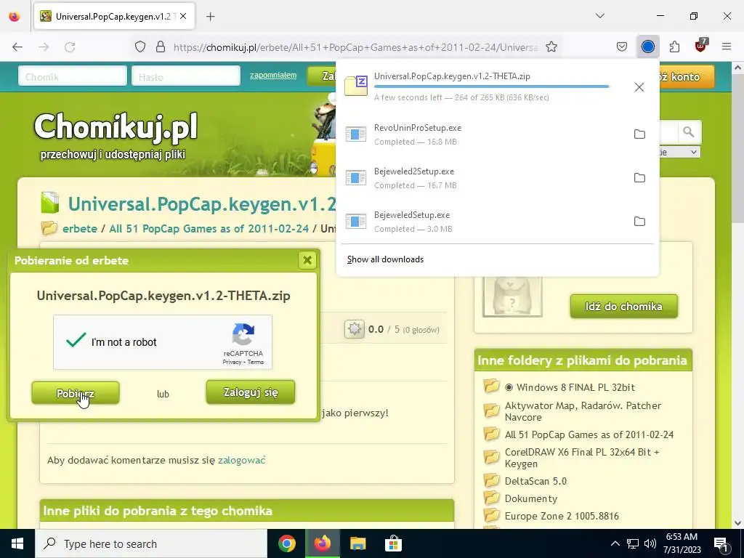Show hidden system tray icons chevron
Viewport: 744px width, 558px height.
click(x=615, y=543)
